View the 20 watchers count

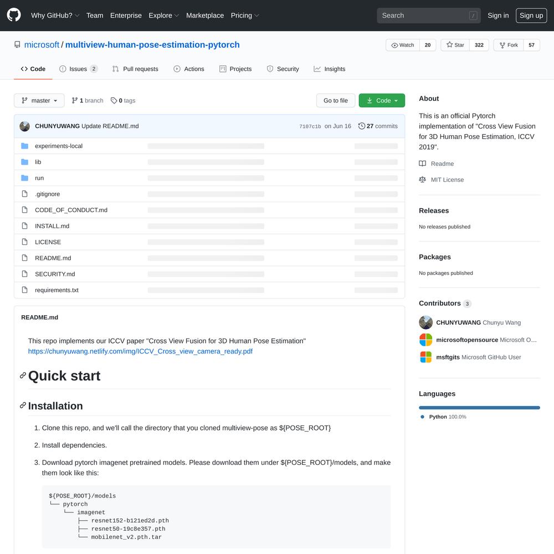[428, 45]
